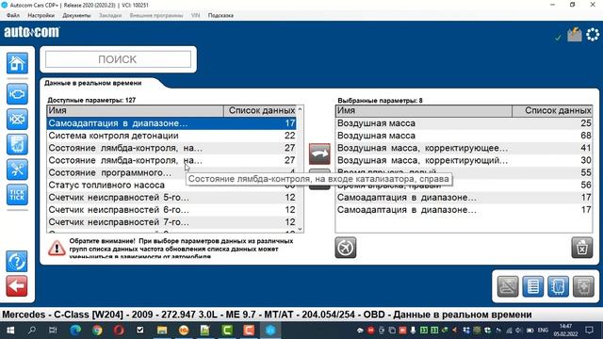
Task: Select Счетчик неисправностей 6-го... row
Action: coord(171,209)
